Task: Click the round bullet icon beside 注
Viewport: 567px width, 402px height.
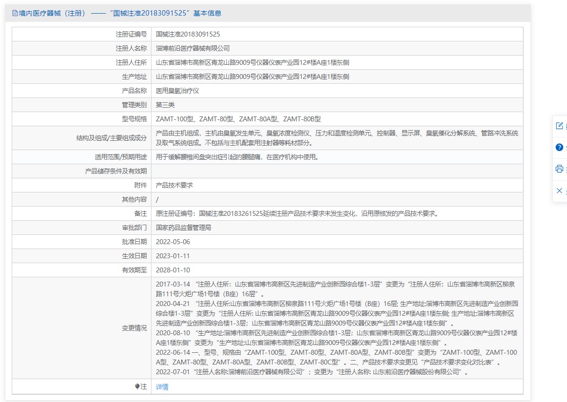Action: click(x=137, y=386)
